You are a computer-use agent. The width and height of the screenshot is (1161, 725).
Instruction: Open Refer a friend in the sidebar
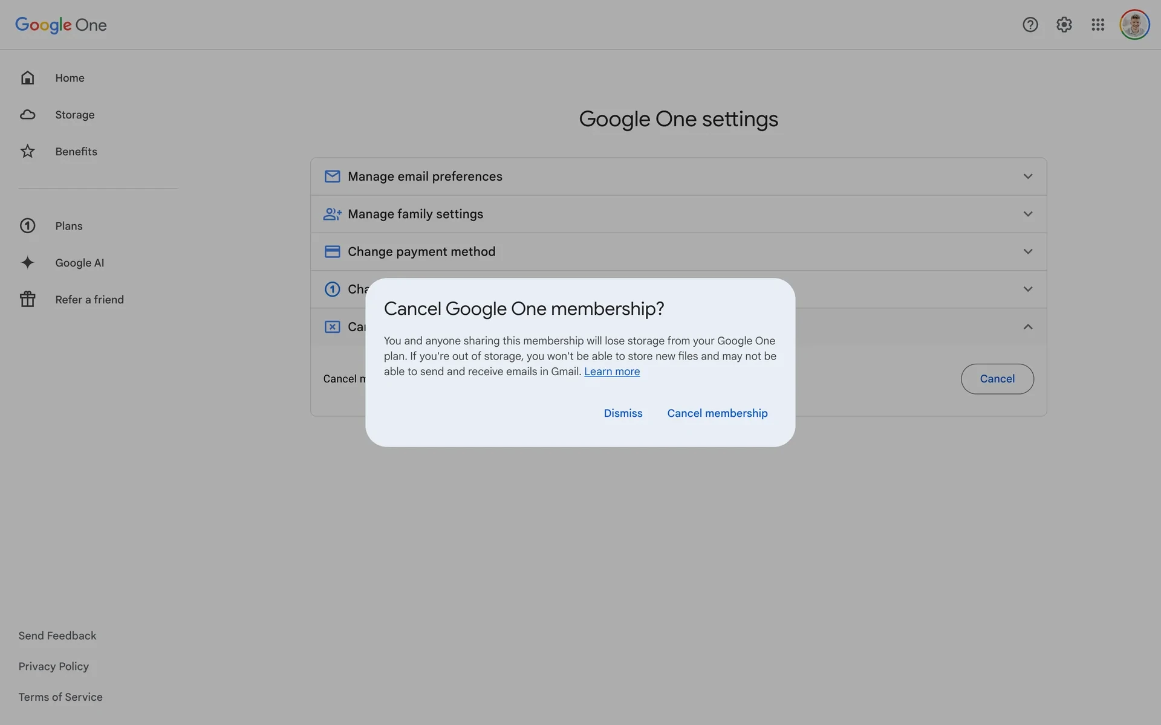point(89,300)
